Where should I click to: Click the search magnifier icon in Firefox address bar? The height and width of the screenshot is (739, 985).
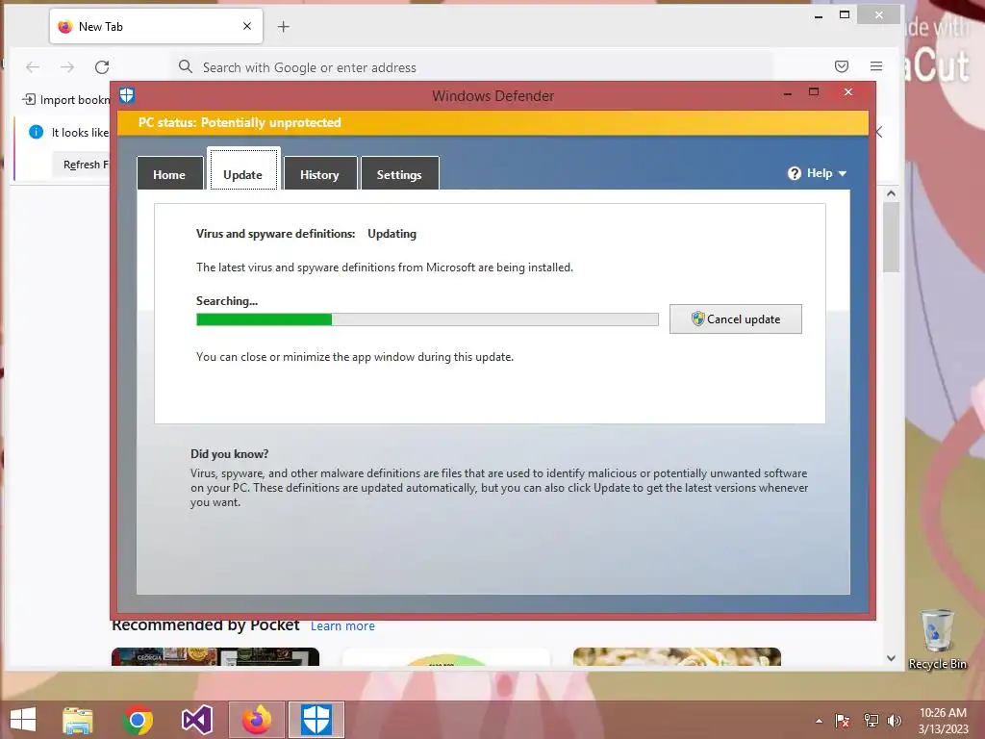click(x=186, y=66)
